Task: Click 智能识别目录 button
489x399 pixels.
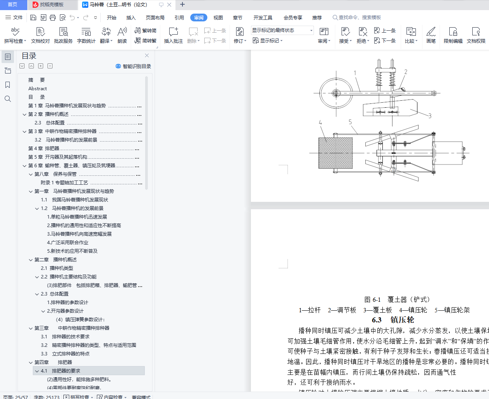Action: (133, 66)
